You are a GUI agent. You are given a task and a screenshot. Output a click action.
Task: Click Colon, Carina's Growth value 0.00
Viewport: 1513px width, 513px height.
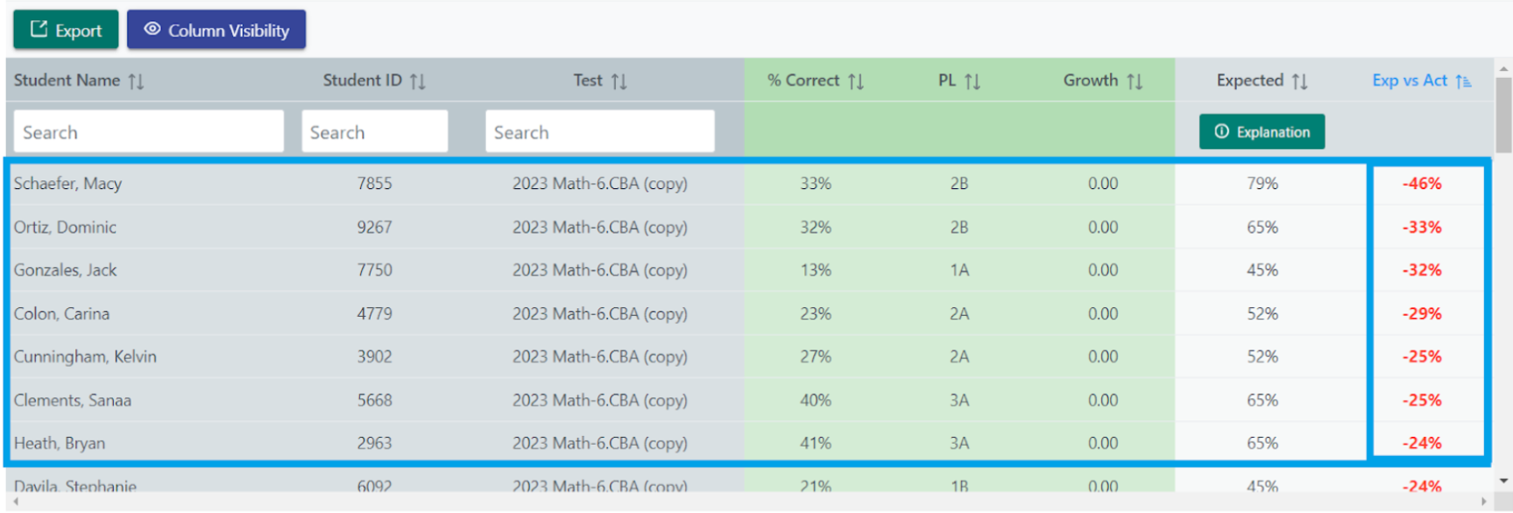1103,313
